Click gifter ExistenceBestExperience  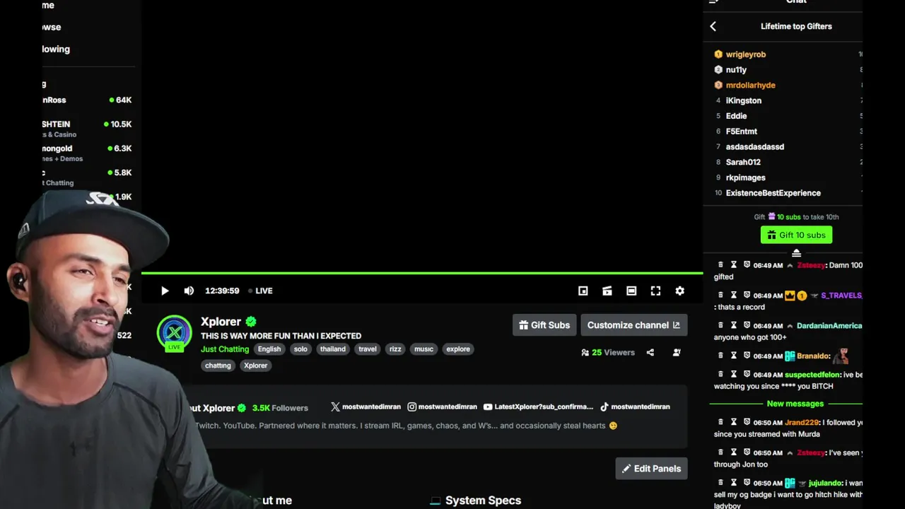[773, 193]
